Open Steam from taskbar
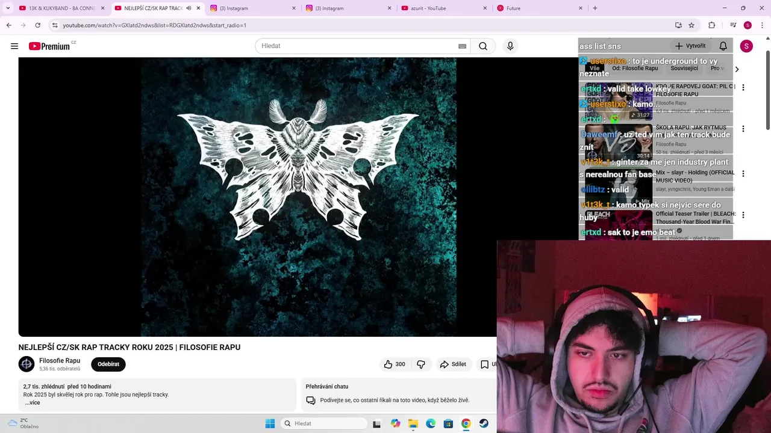The width and height of the screenshot is (771, 433). click(x=484, y=423)
